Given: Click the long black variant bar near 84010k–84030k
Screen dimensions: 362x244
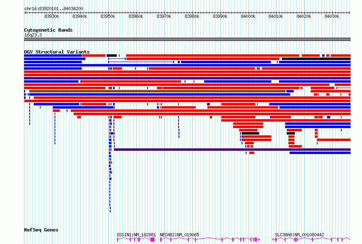Looking at the screenshot, I should [316, 59].
